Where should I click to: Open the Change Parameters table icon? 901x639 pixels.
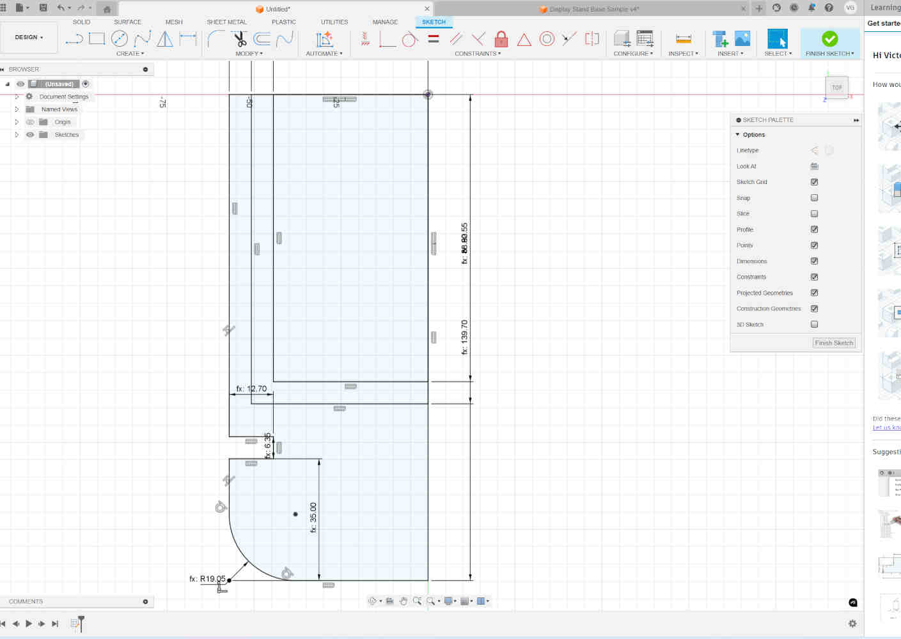[x=645, y=39]
